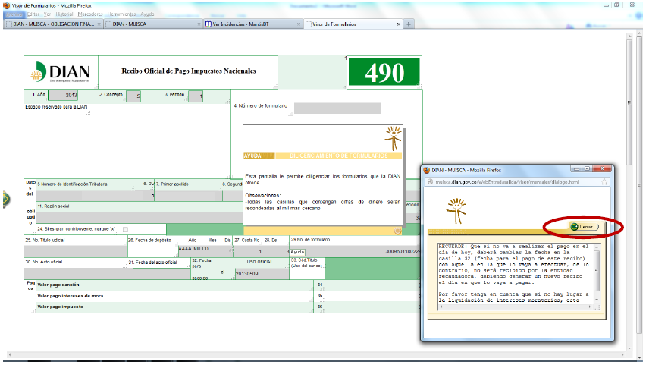Click the 490 form number box
Image resolution: width=646 pixels, height=365 pixels.
pyautogui.click(x=384, y=72)
